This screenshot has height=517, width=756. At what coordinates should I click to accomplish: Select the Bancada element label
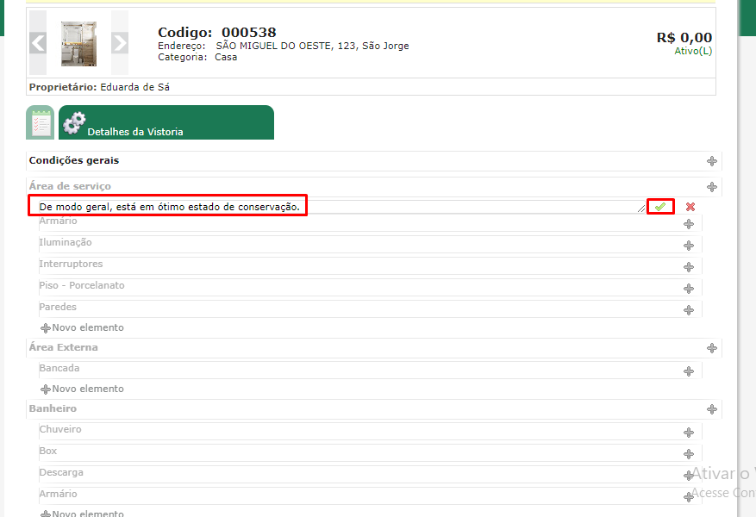pyautogui.click(x=59, y=368)
